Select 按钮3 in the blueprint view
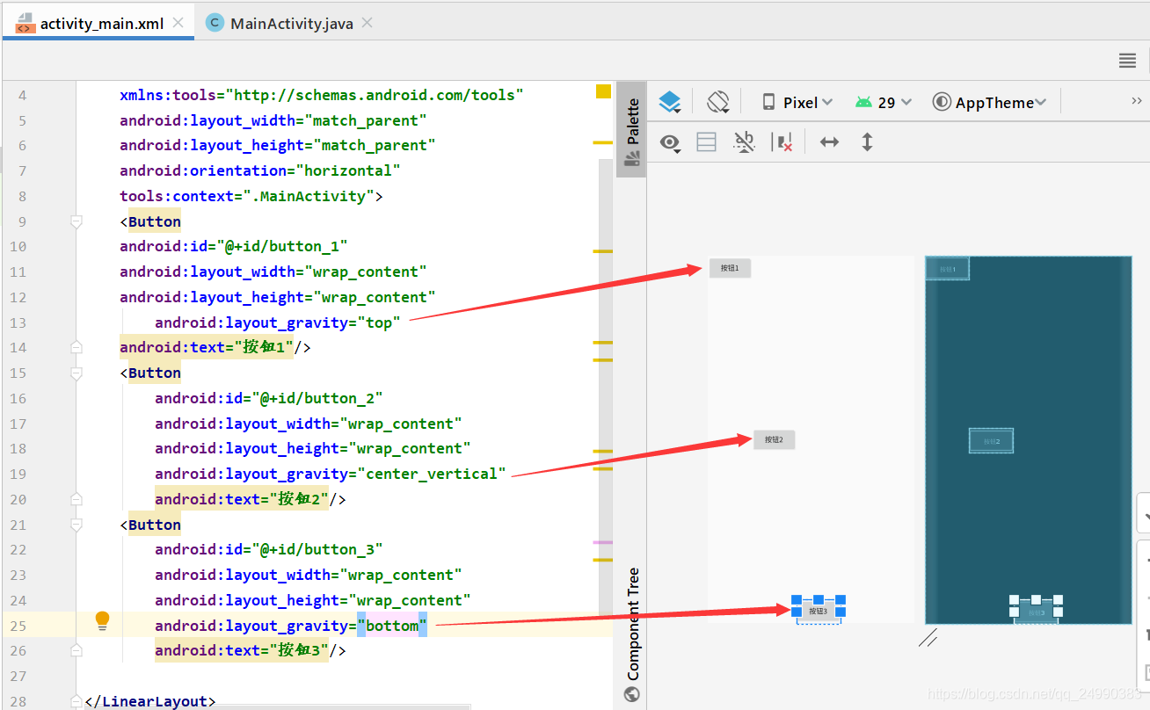Screen dimensions: 1150x710 [x=1036, y=612]
